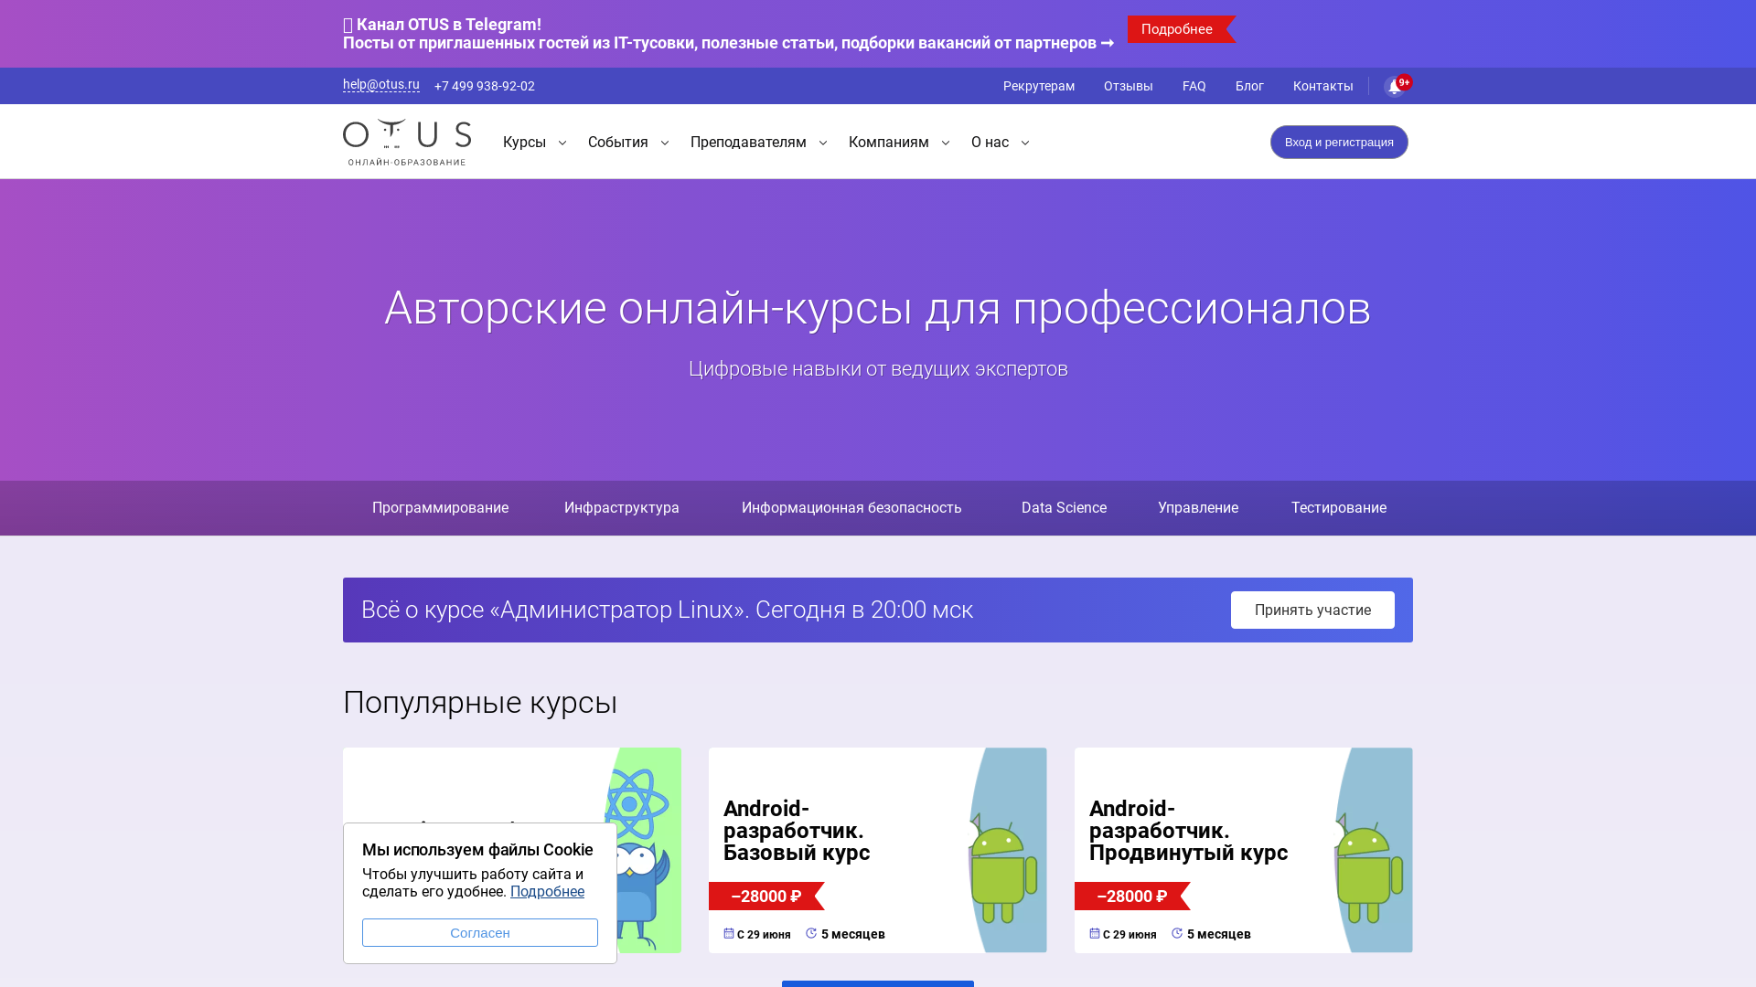1756x987 pixels.
Task: Click Вход и регистрация button
Action: [1339, 143]
